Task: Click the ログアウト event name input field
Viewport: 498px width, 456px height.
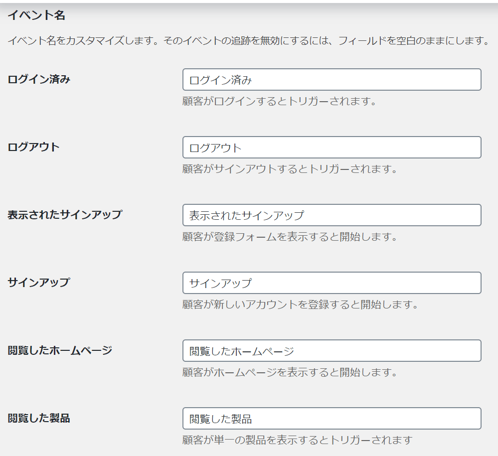Action: pos(332,148)
